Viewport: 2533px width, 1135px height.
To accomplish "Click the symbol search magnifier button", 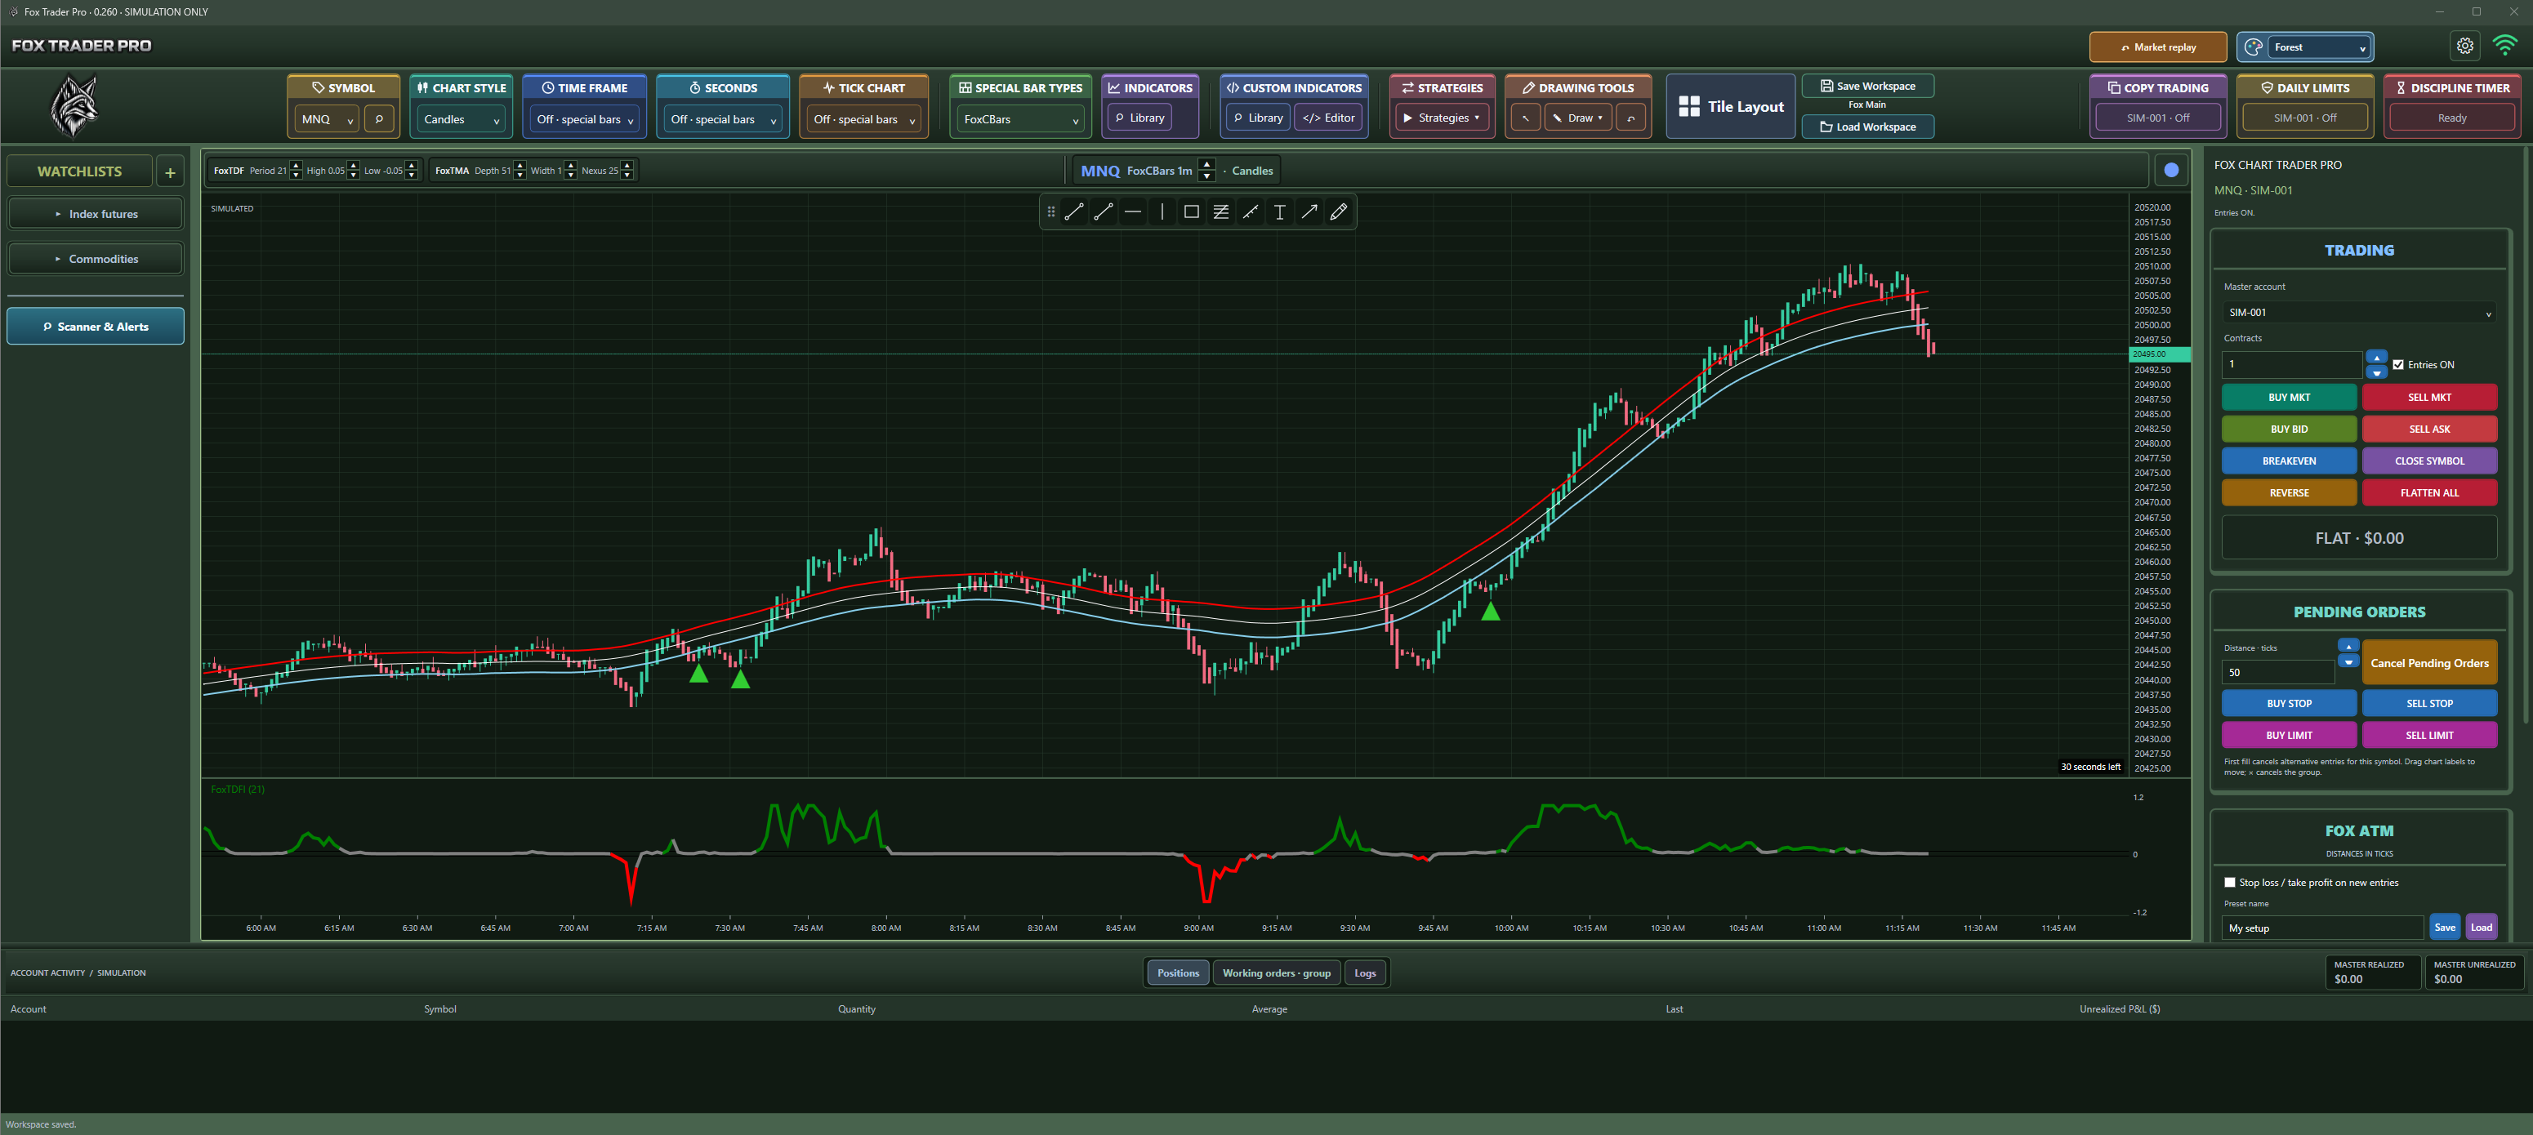I will (x=378, y=119).
